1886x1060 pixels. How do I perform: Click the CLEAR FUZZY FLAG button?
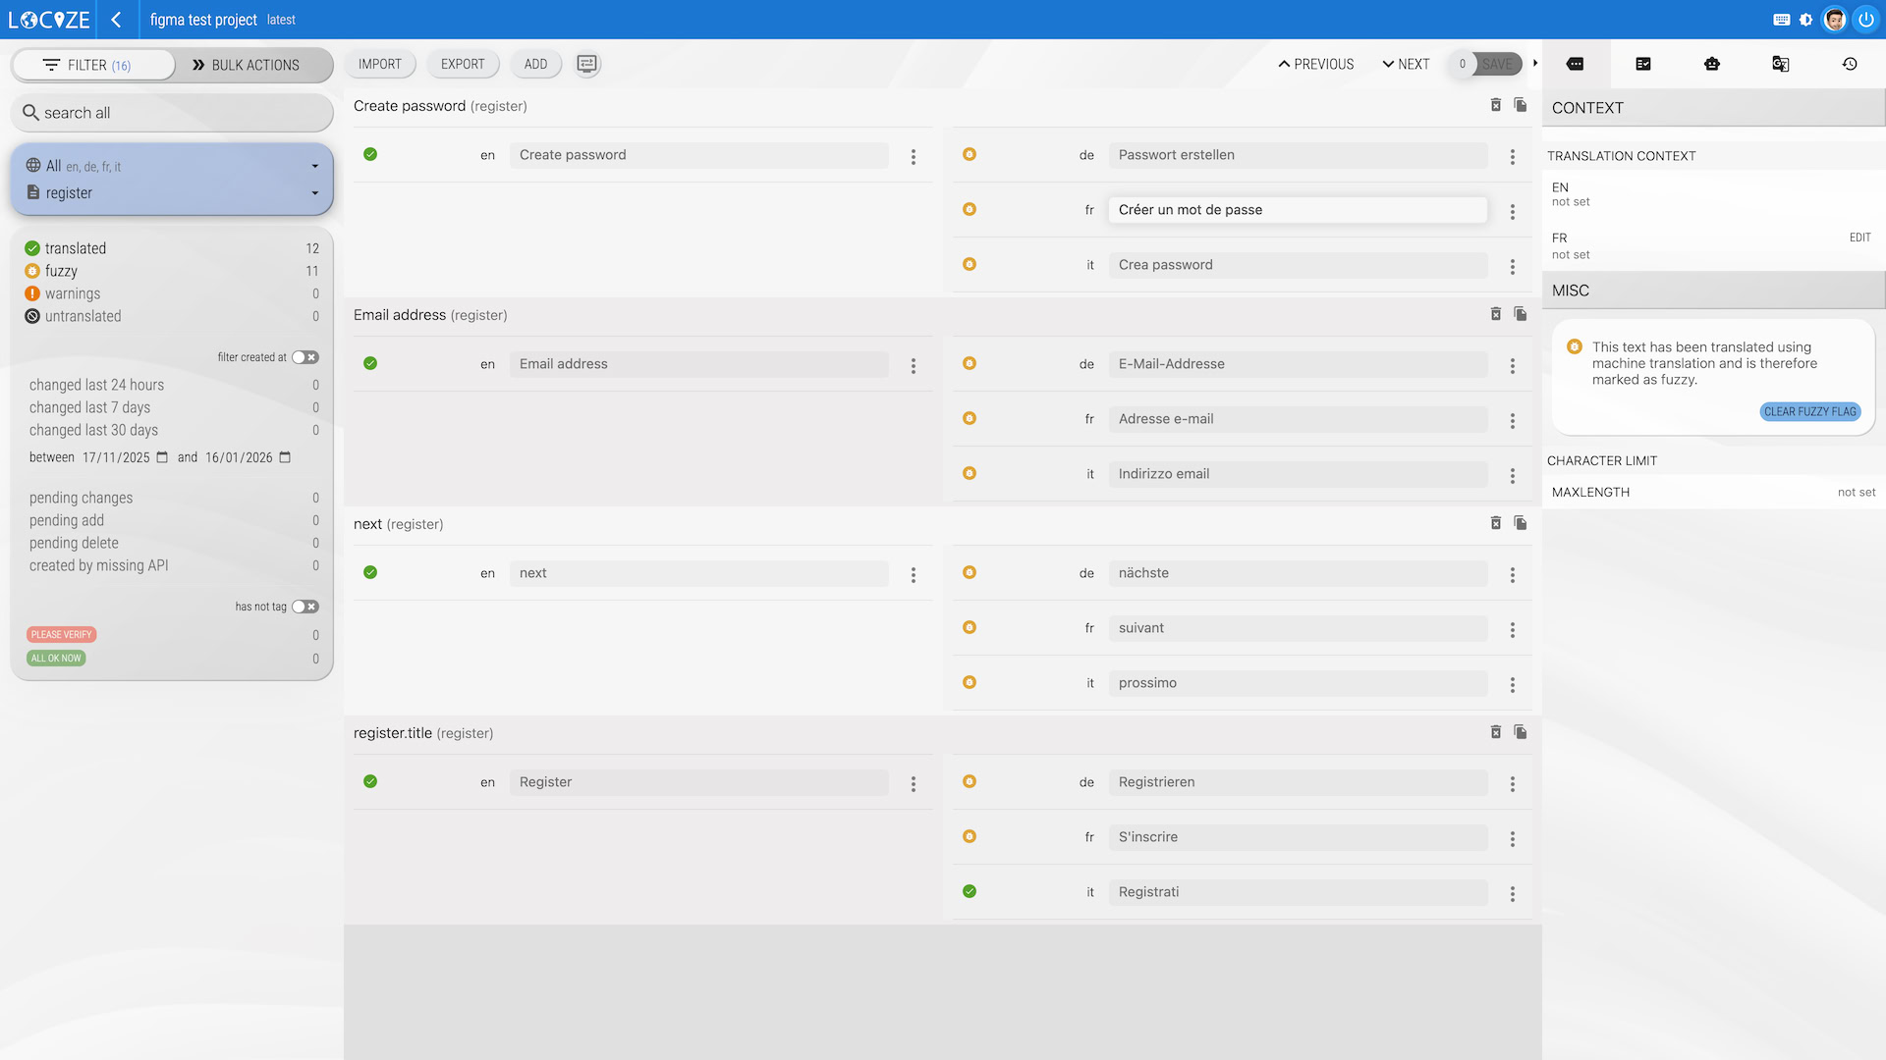(x=1809, y=411)
